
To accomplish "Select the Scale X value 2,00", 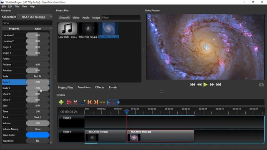I will pyautogui.click(x=38, y=82).
